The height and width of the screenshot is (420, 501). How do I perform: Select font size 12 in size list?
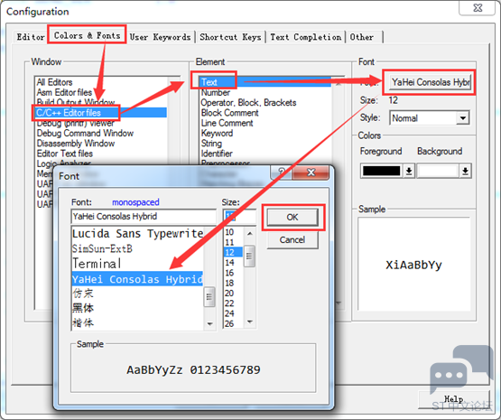233,253
